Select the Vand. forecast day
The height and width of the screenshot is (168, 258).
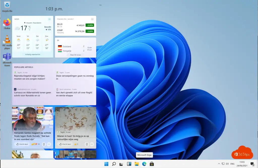[19, 42]
